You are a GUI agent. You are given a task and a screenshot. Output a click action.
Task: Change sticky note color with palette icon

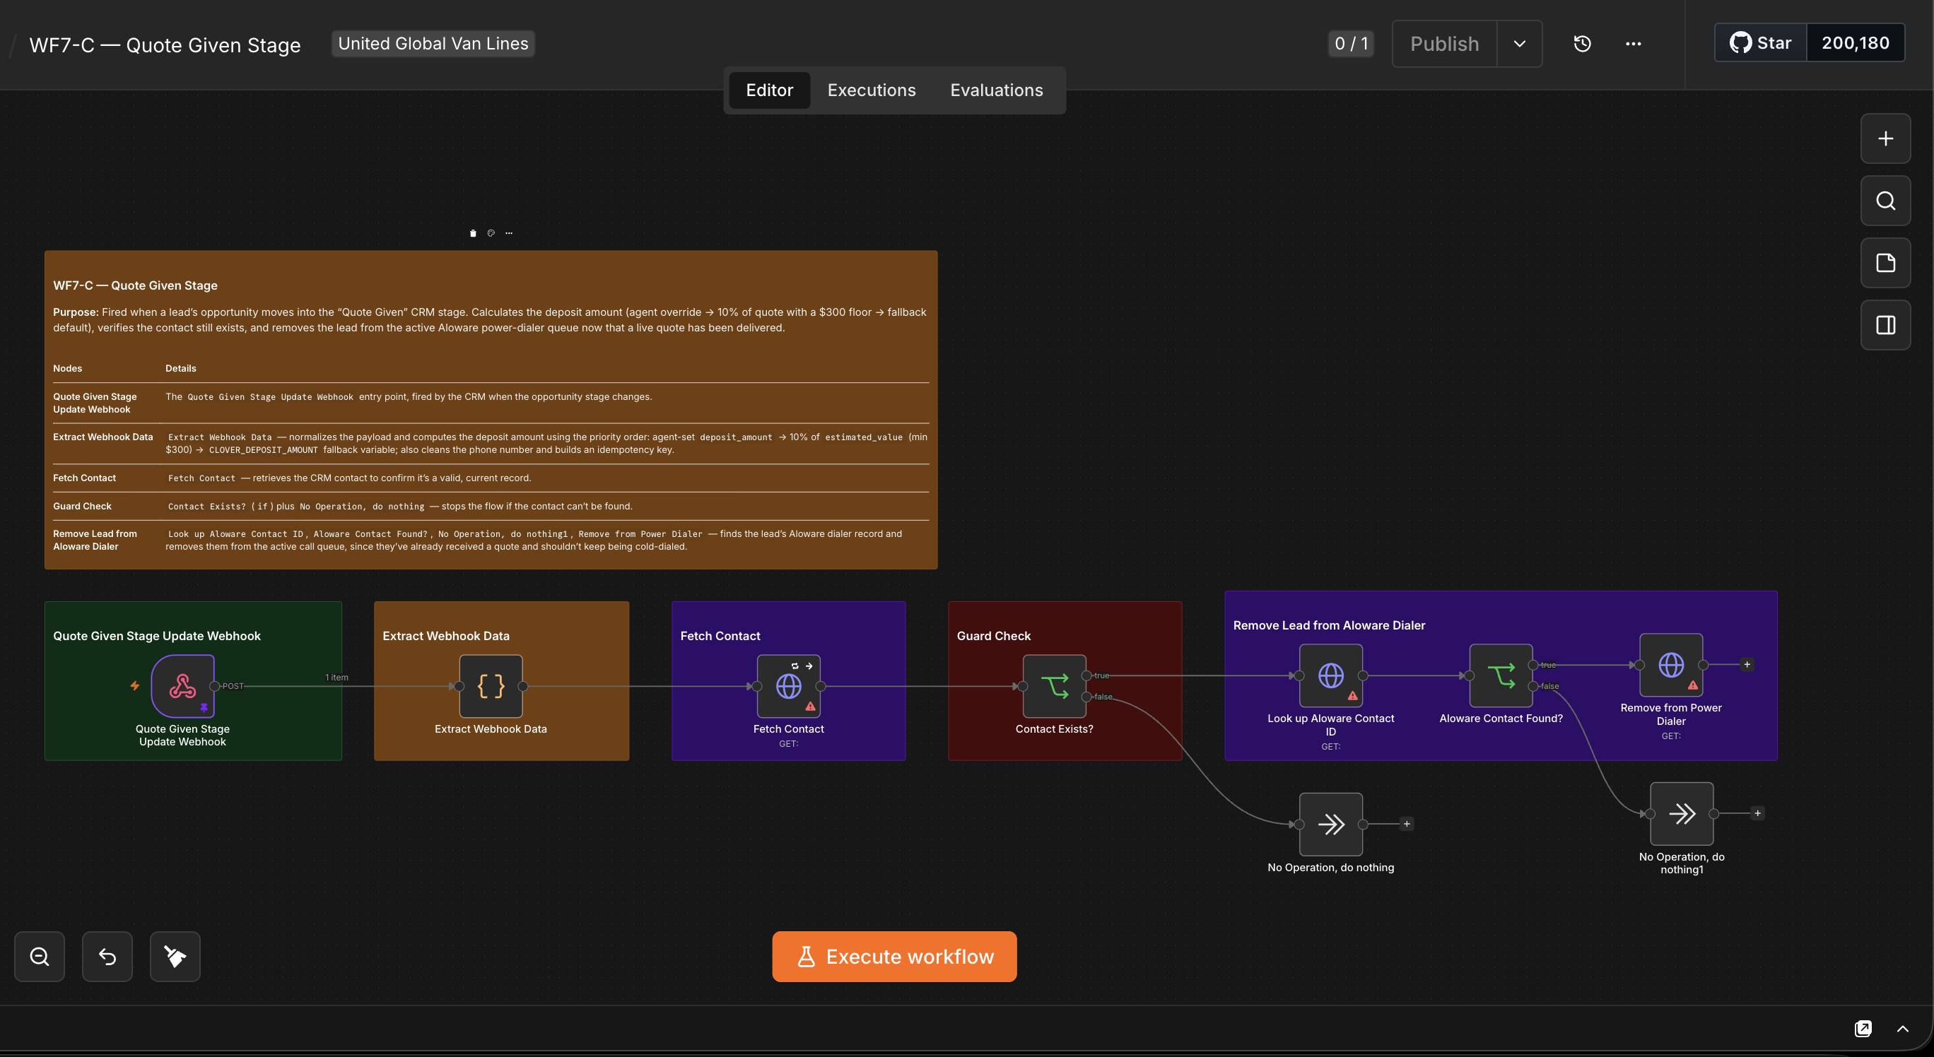(491, 233)
